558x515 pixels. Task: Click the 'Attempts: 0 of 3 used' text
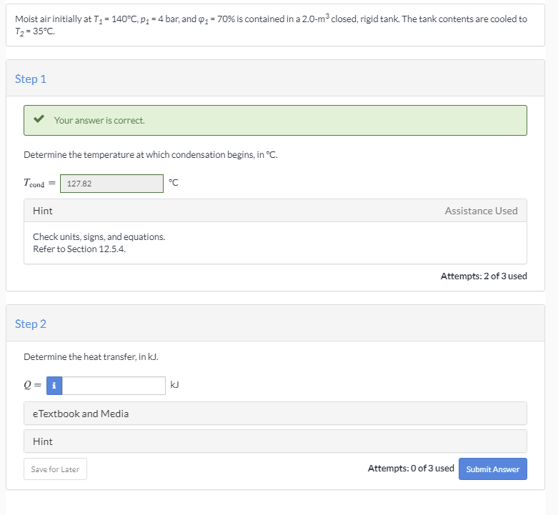(411, 469)
